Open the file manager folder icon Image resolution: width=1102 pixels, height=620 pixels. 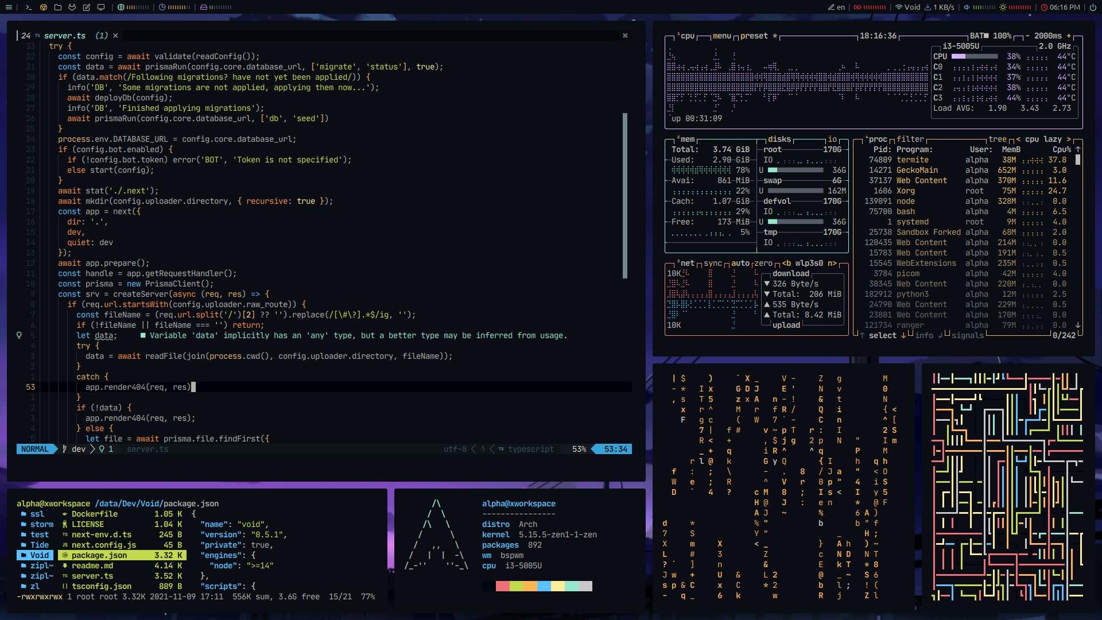[x=58, y=7]
